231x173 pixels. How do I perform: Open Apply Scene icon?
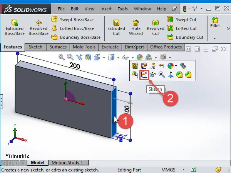(x=149, y=57)
